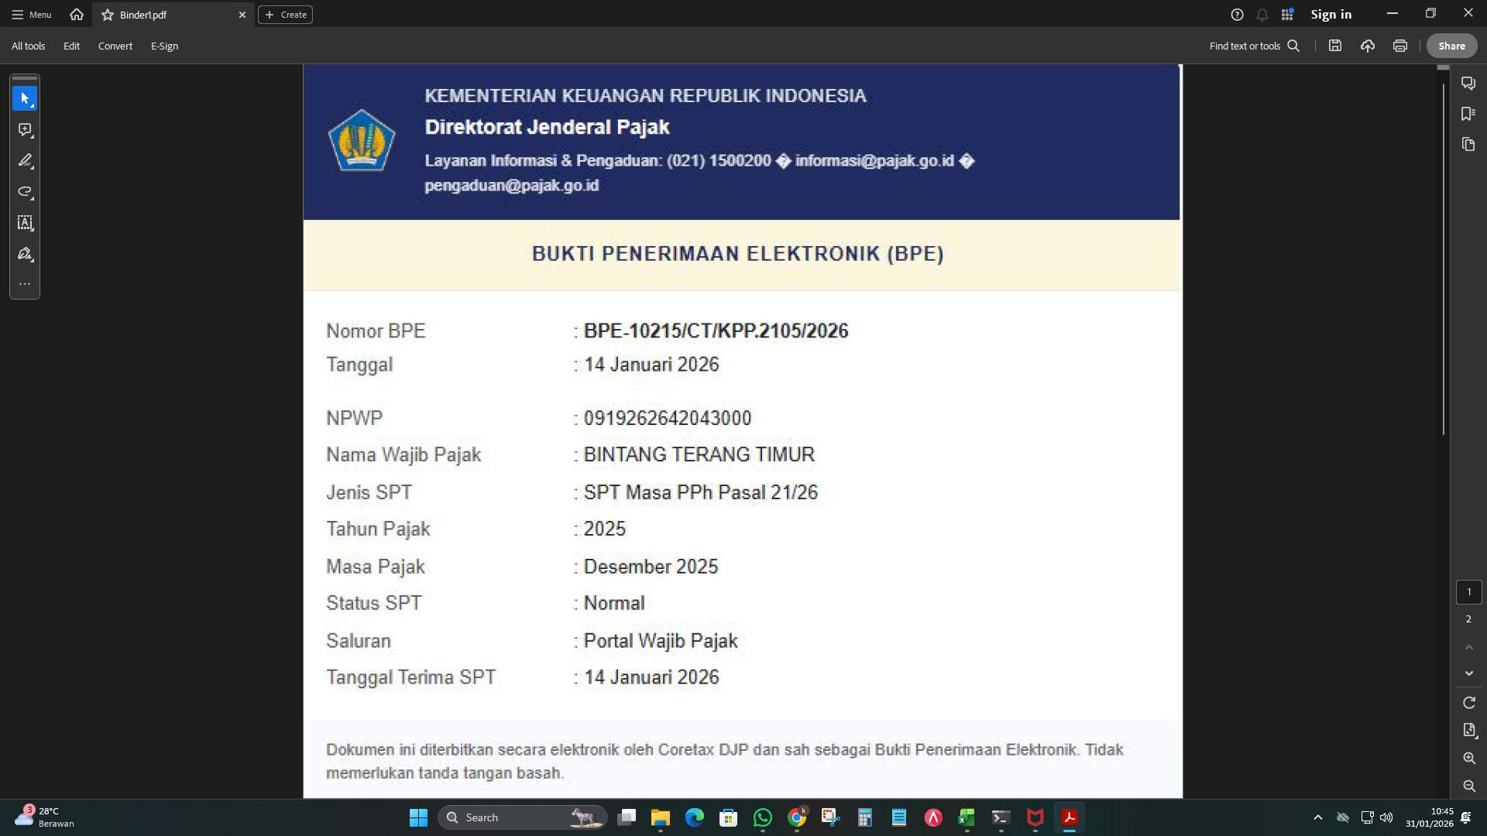Screen dimensions: 1487x836
Task: Click the Share button
Action: 1451,46
